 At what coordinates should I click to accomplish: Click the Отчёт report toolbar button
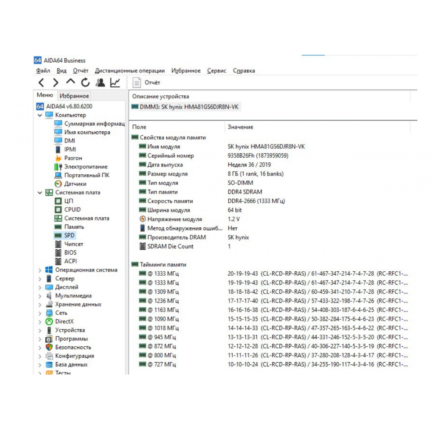pos(147,83)
